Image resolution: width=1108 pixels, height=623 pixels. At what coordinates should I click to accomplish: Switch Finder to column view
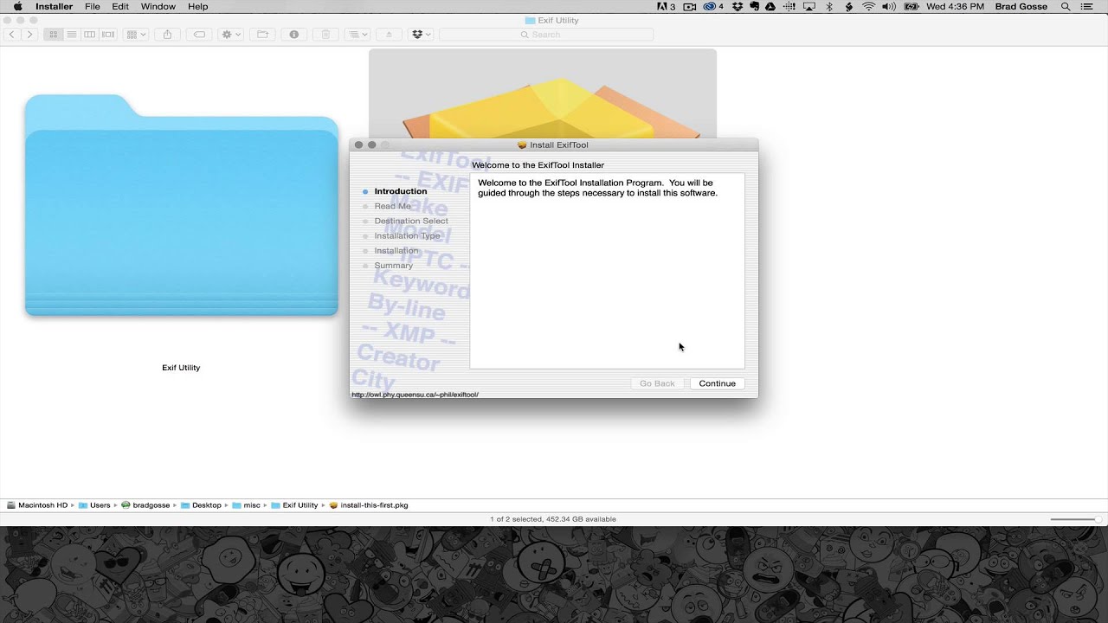[x=90, y=35]
